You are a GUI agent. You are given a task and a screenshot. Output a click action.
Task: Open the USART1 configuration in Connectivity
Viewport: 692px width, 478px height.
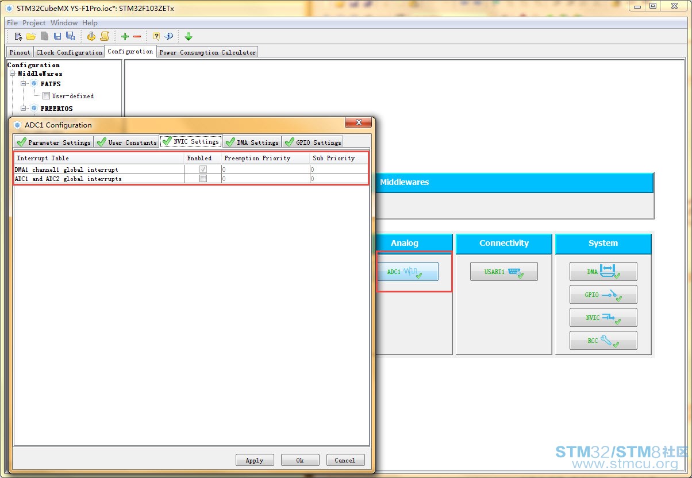click(x=504, y=272)
